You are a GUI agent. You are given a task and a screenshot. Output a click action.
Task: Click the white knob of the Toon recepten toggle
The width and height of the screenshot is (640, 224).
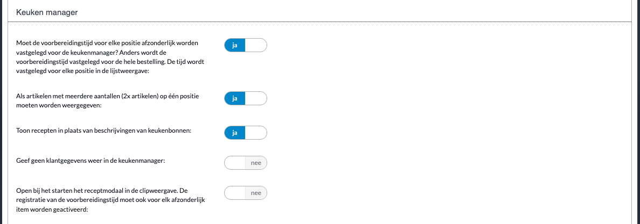(256, 132)
